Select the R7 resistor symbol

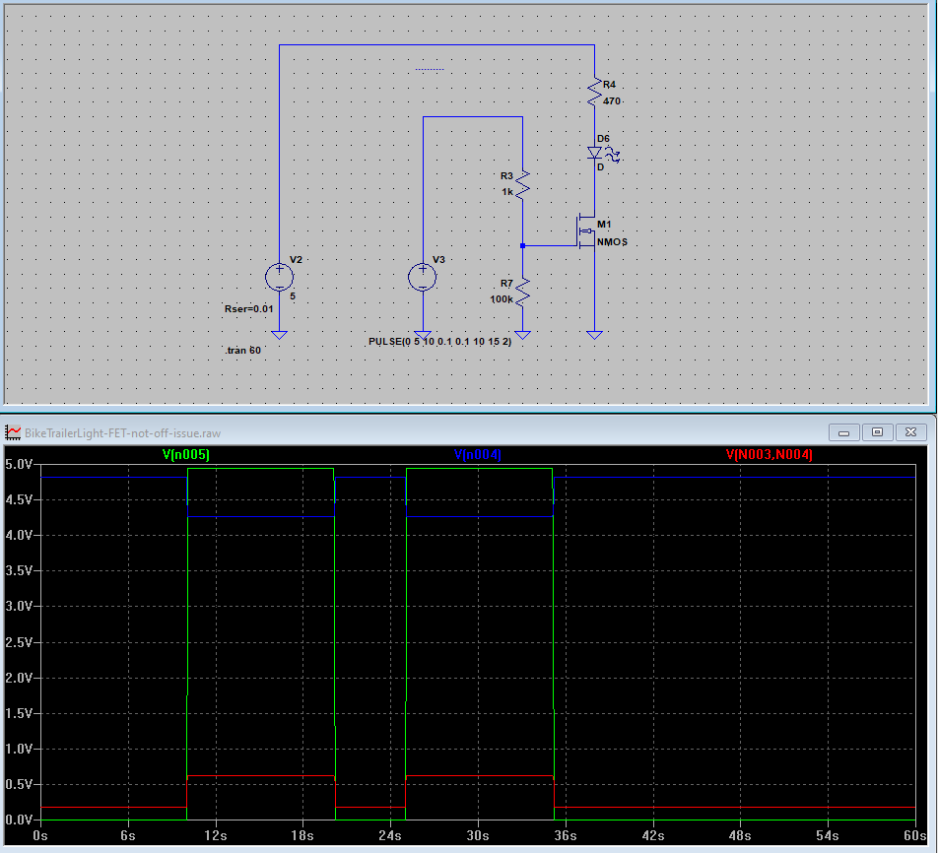click(522, 292)
